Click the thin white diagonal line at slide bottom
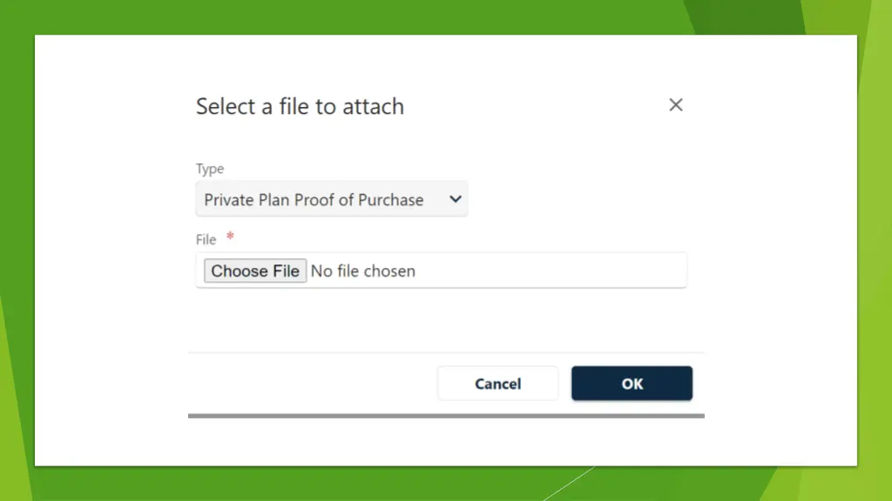Viewport: 892px width, 501px height. point(571,483)
